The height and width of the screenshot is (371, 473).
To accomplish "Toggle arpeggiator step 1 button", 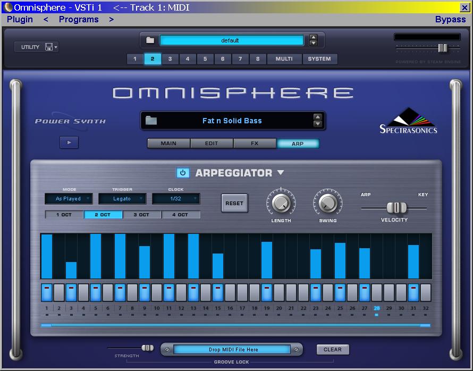I will pos(46,292).
